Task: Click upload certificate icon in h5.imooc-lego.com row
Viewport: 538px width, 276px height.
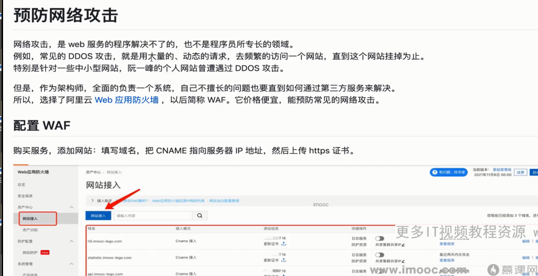Action: point(283,244)
